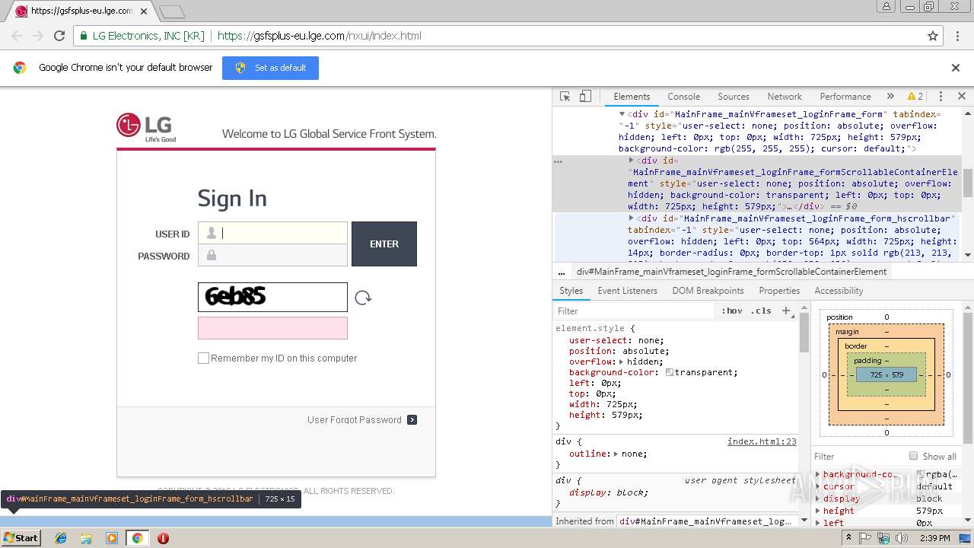Click ellipsis beside selected DOM node

(558, 161)
